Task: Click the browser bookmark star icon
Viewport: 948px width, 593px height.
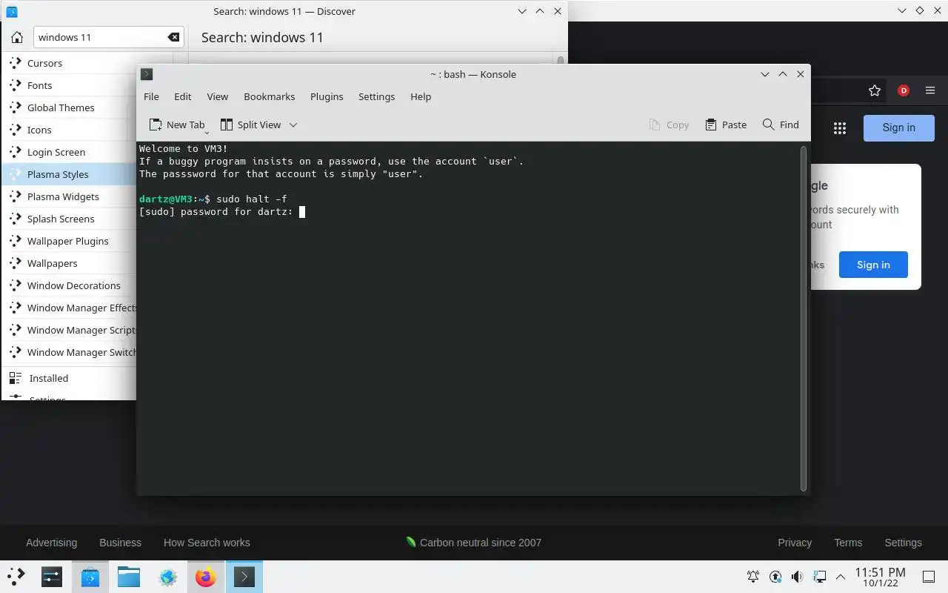Action: (x=875, y=90)
